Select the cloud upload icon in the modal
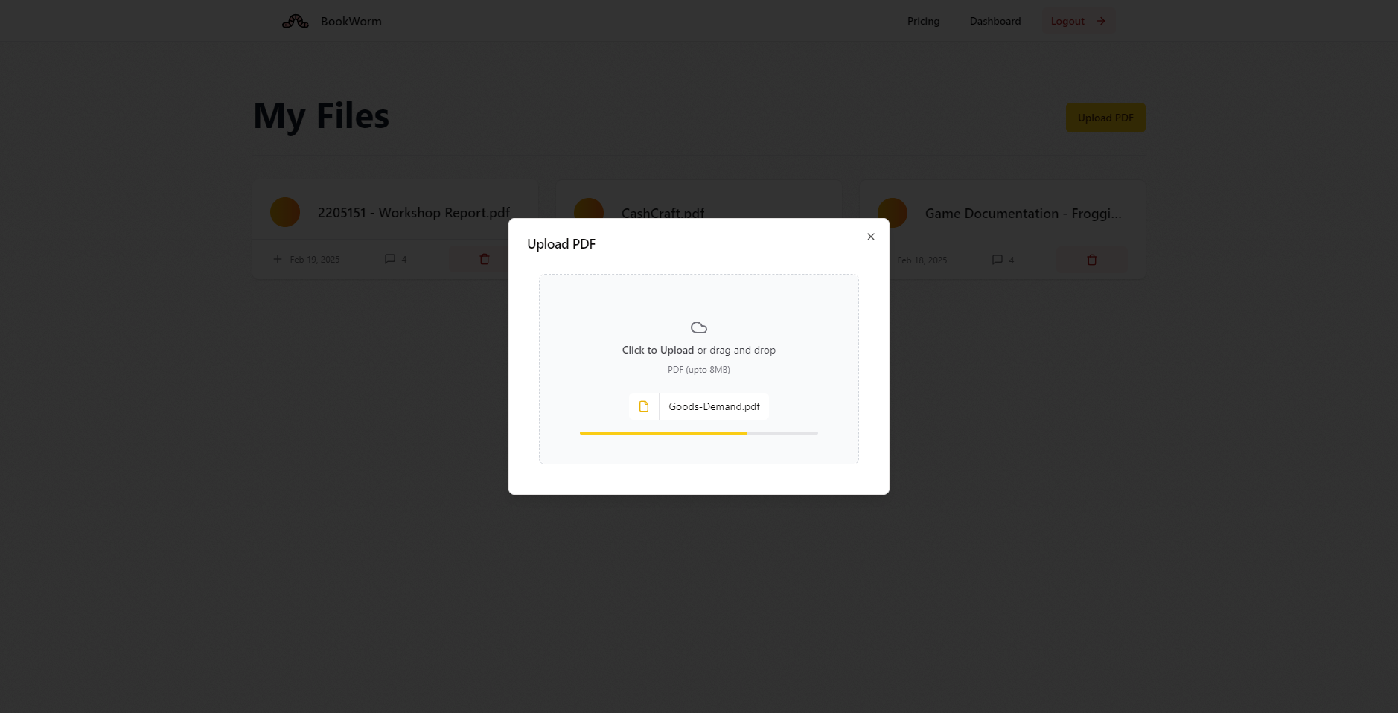 point(698,327)
